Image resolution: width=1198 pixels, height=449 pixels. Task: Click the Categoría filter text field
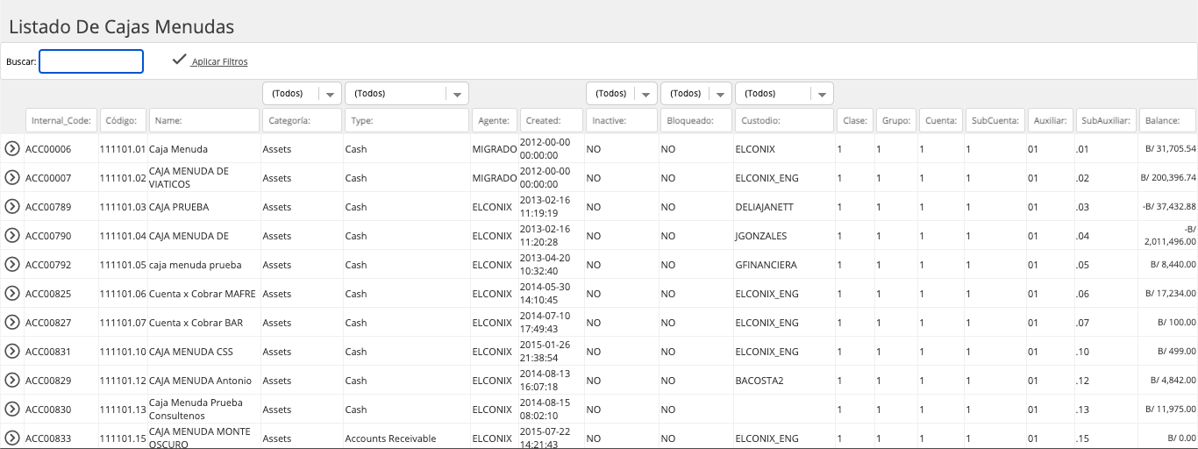pyautogui.click(x=302, y=120)
